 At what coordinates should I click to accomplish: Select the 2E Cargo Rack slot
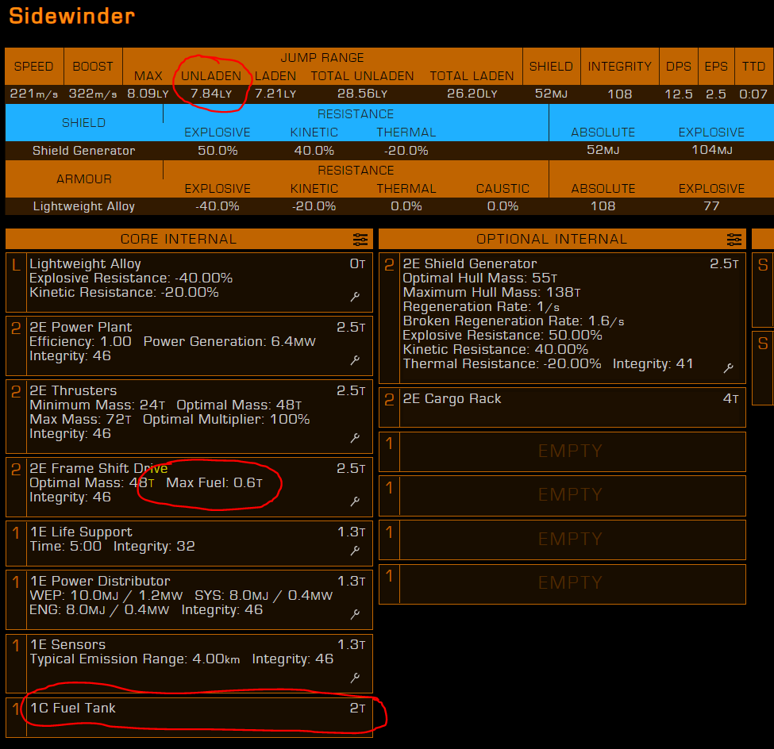tap(562, 408)
